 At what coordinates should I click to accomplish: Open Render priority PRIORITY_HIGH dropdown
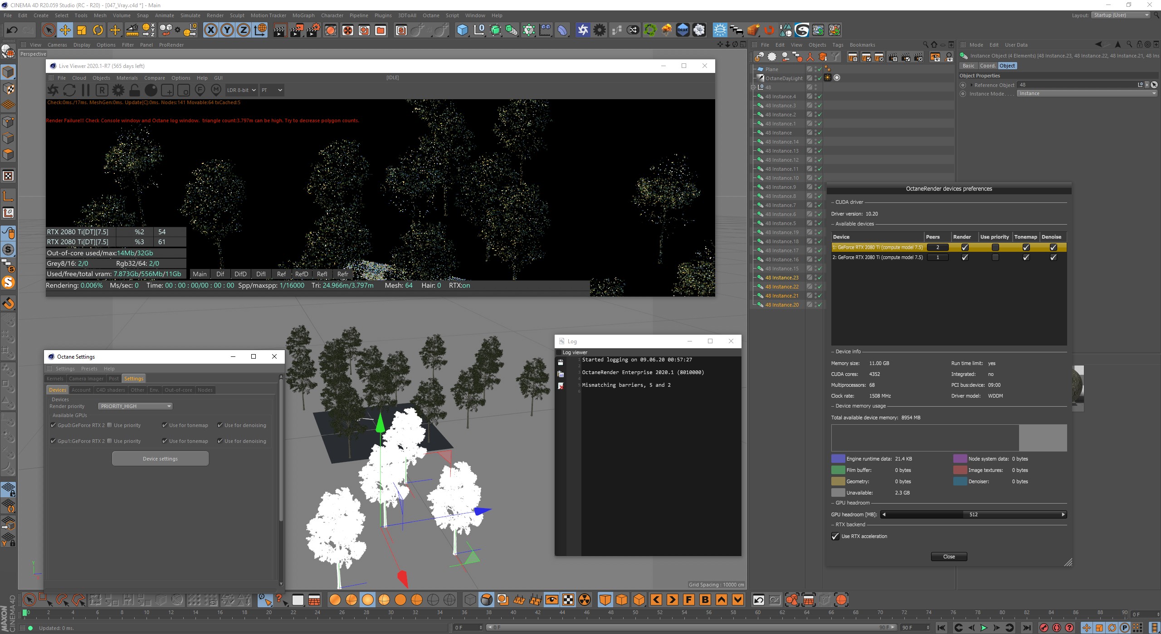[x=135, y=406]
